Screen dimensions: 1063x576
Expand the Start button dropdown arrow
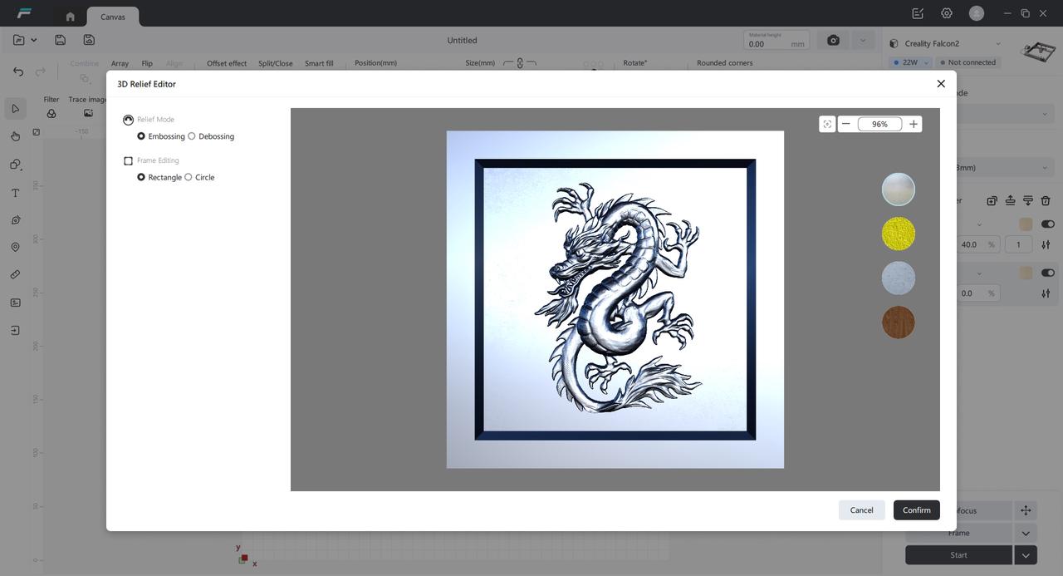pyautogui.click(x=1026, y=555)
